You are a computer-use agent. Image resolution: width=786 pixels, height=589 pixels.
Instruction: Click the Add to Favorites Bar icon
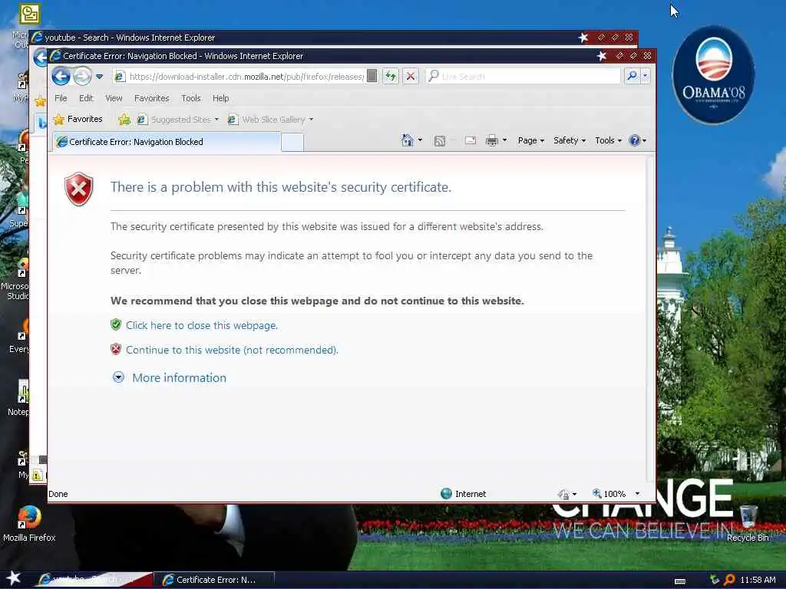[124, 119]
